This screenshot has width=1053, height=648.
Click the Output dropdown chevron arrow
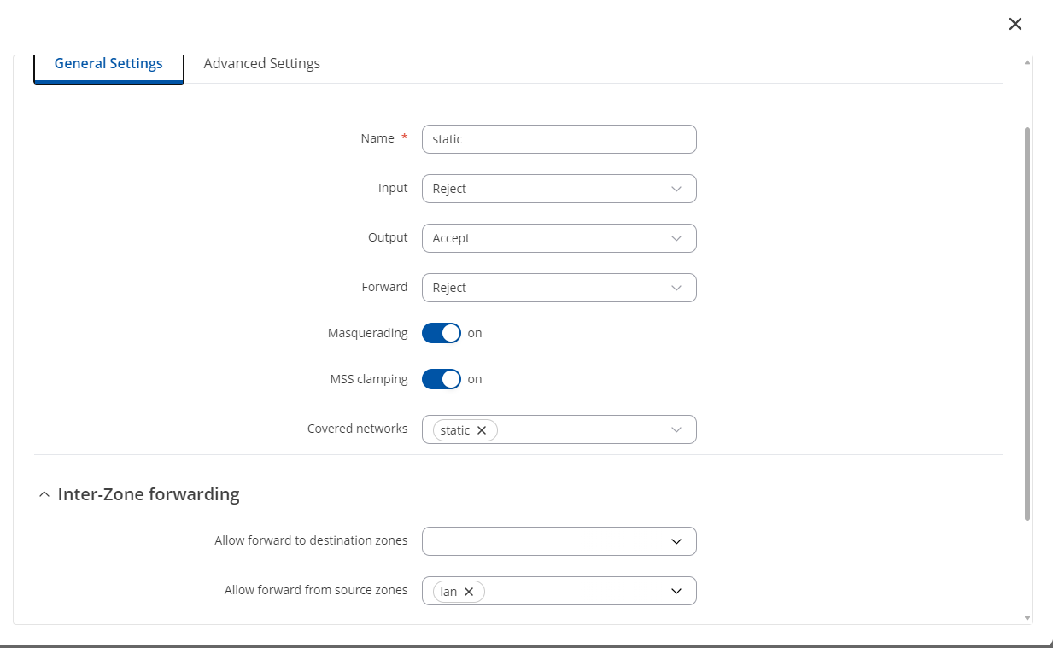[676, 238]
